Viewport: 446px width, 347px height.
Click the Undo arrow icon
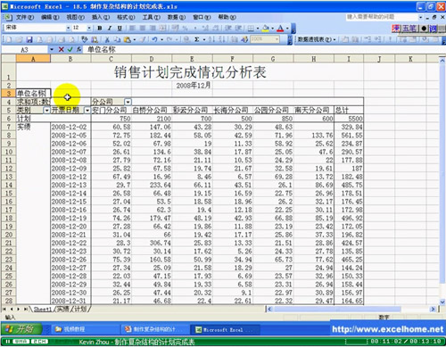pyautogui.click(x=154, y=39)
